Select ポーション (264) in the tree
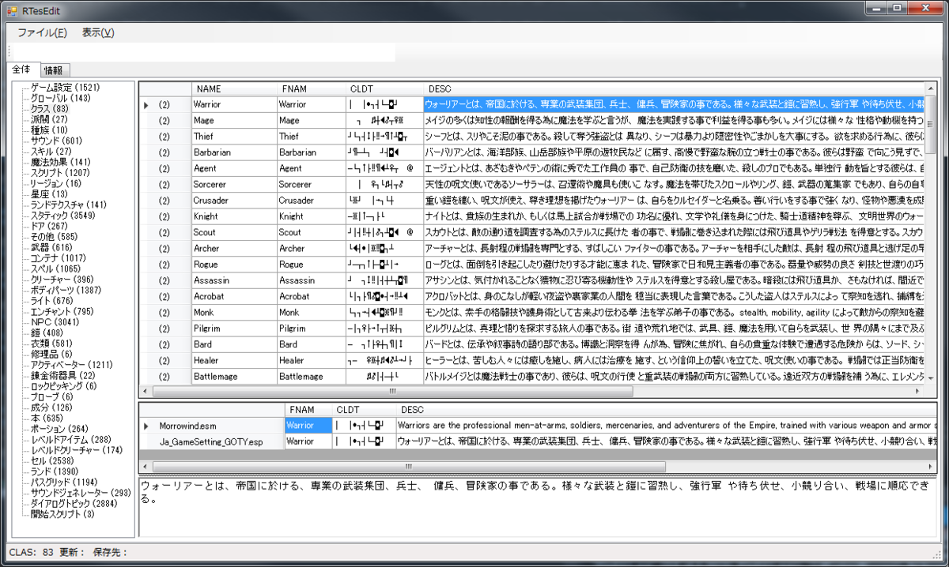Viewport: 949px width, 567px height. click(59, 429)
